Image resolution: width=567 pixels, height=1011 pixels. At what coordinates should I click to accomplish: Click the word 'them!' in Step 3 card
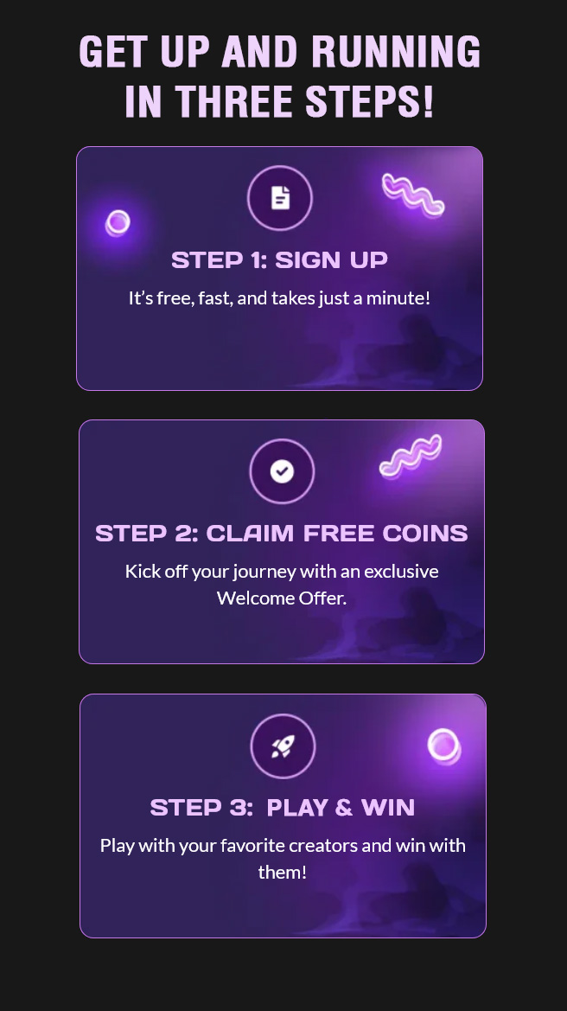283,872
